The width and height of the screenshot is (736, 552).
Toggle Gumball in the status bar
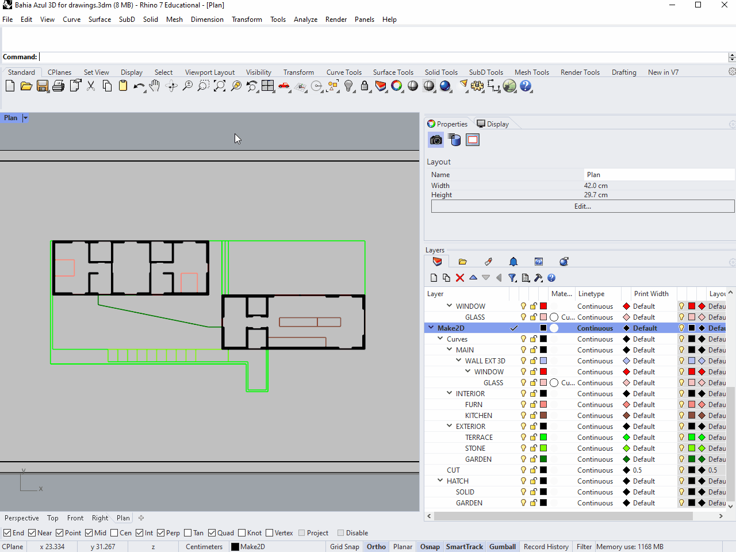[x=502, y=547]
